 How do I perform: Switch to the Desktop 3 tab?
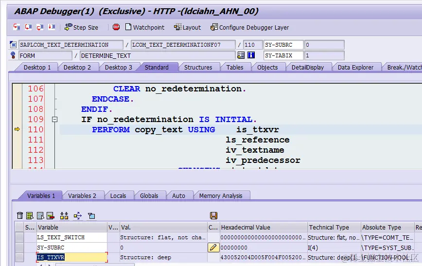tap(119, 67)
